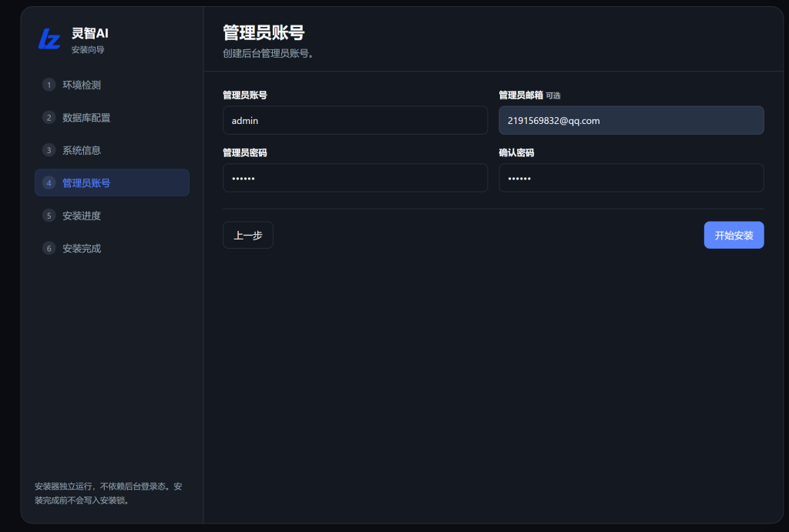Viewport: 789px width, 532px height.
Task: Click the 创建后台管理员账号 subtitle text
Action: (x=268, y=53)
